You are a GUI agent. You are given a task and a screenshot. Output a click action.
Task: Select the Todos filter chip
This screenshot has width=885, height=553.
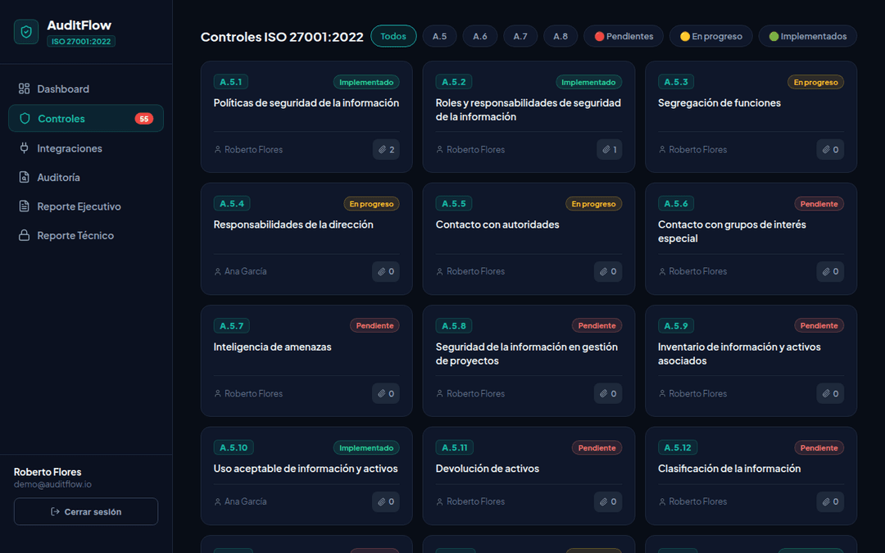393,36
